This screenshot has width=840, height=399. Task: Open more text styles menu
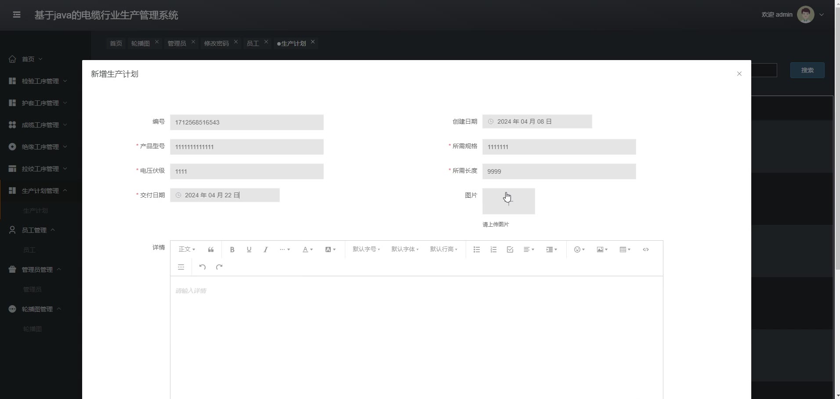click(285, 249)
